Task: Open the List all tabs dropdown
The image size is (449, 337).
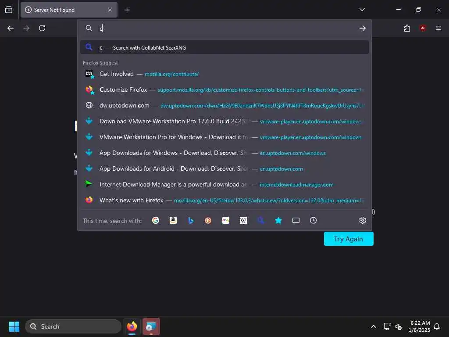Action: pos(362,10)
